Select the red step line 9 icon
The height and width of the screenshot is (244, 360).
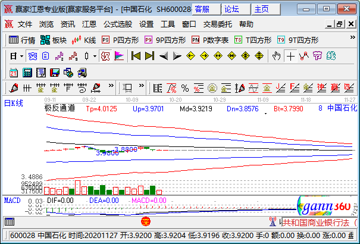click(x=73, y=56)
